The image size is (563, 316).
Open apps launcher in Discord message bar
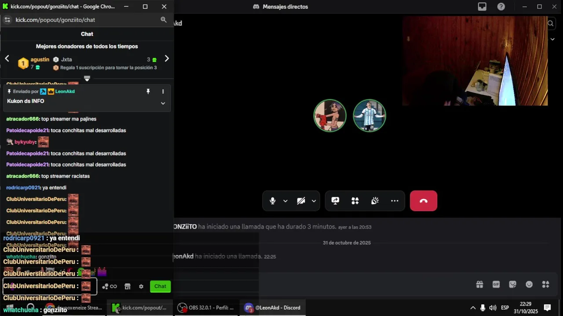(x=546, y=284)
